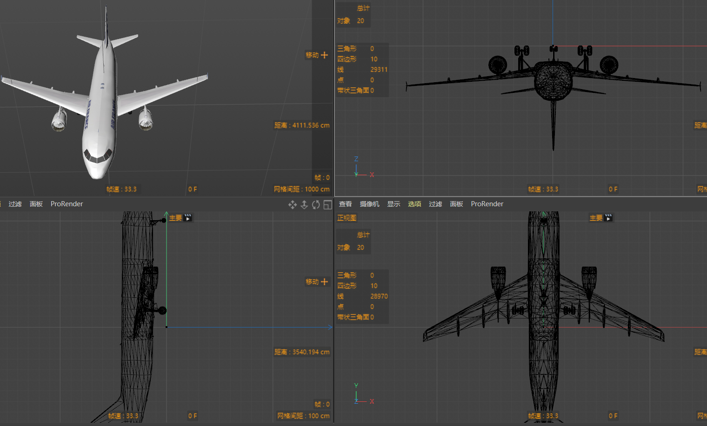707x426 pixels.
Task: Click the orbit/rotate view icon
Action: [x=316, y=205]
